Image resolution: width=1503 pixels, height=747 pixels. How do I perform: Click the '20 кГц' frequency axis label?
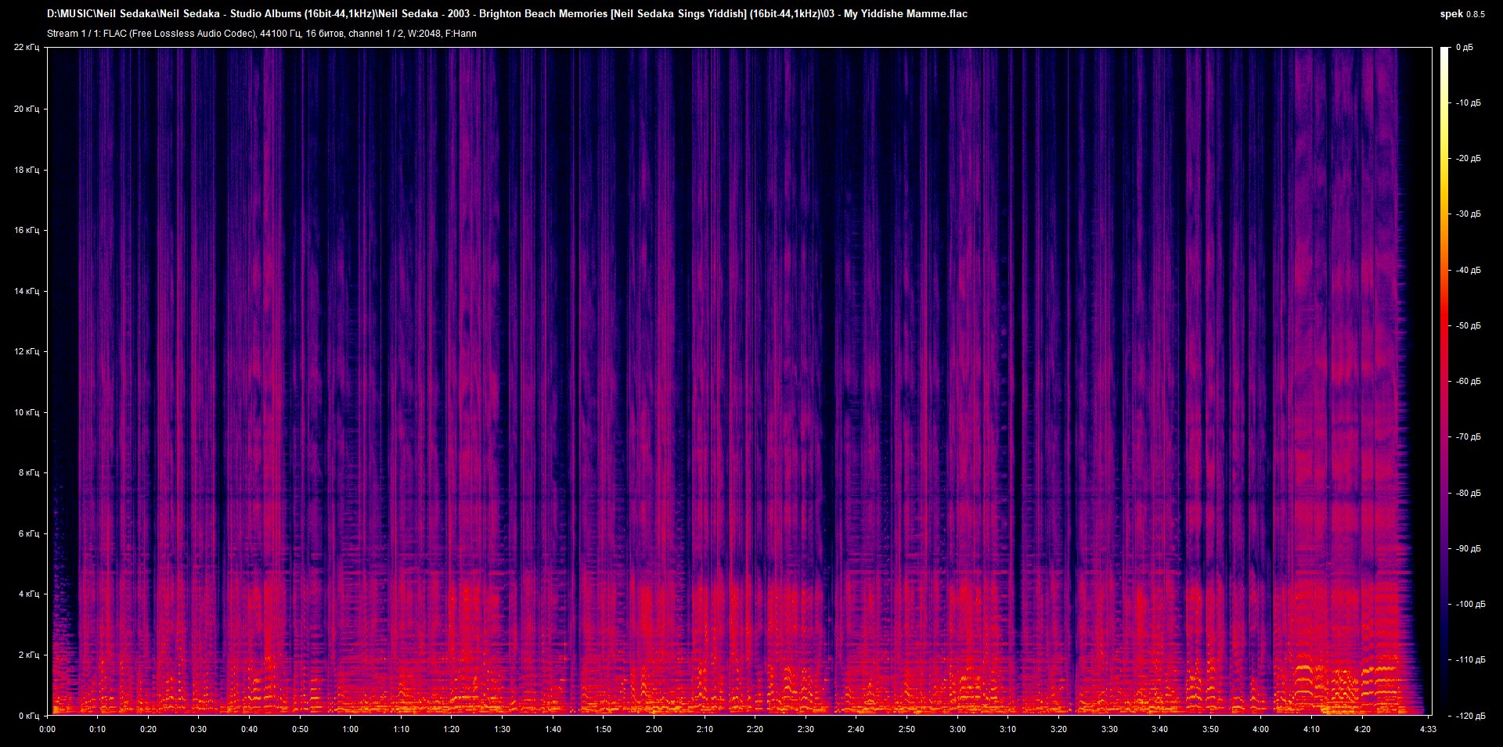pos(27,109)
